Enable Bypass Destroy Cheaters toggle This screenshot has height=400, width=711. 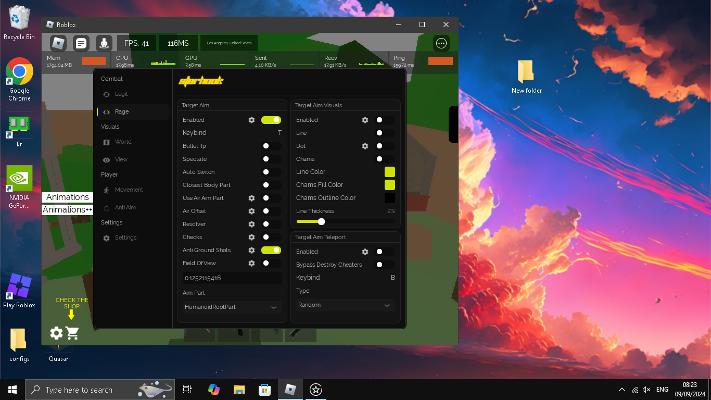[385, 265]
